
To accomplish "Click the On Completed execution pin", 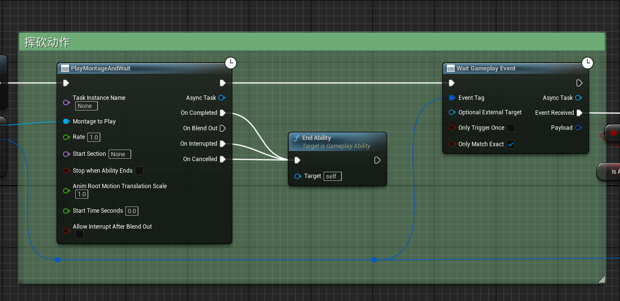I will 223,113.
